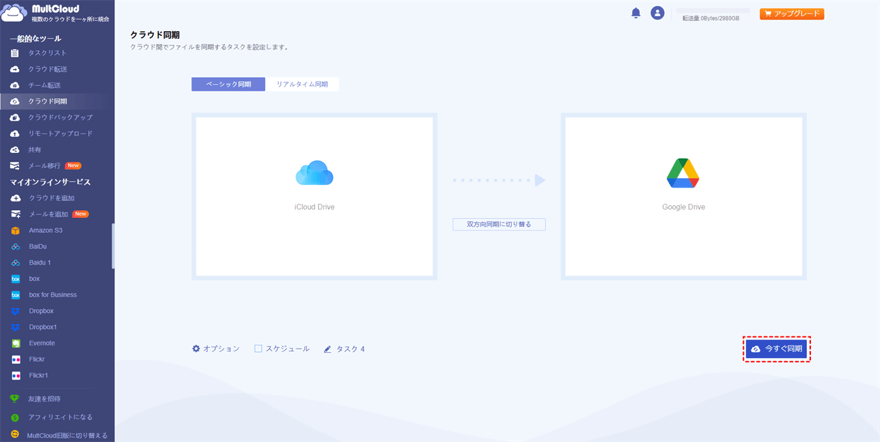The height and width of the screenshot is (442, 880).
Task: Click the メールを追加 icon
Action: click(x=16, y=214)
